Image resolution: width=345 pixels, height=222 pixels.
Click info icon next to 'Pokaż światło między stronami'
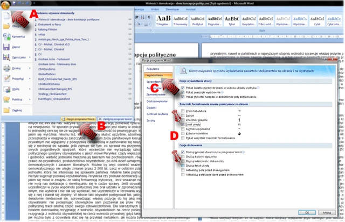click(258, 88)
